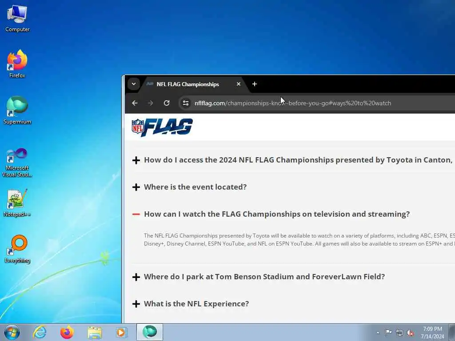Switch to Supermium browser in the taskbar
This screenshot has width=455, height=341.
(x=150, y=332)
